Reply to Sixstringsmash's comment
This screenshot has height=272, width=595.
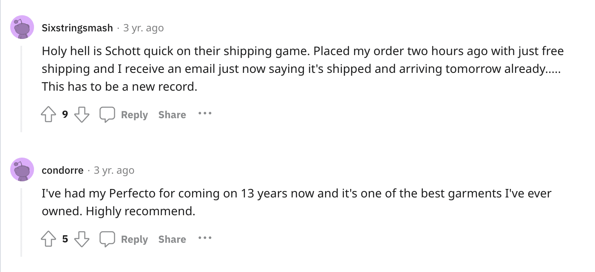(x=134, y=115)
